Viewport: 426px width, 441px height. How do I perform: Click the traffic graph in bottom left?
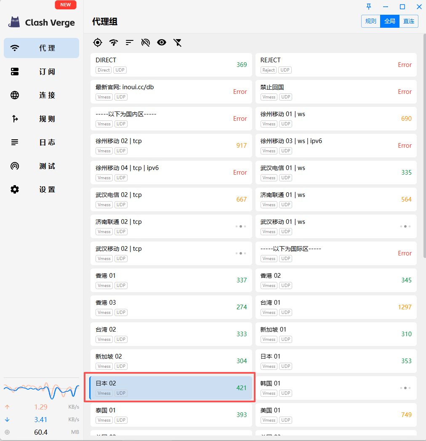pyautogui.click(x=41, y=389)
